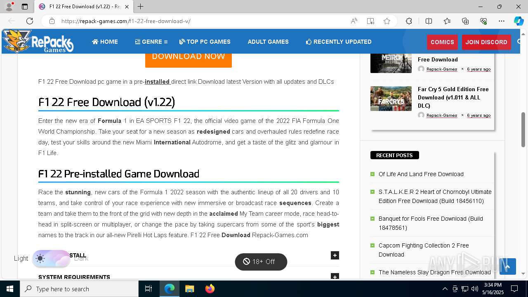The width and height of the screenshot is (528, 297).
Task: Open S.T.A.L.K.E.R 2 Heart of Chornobyl post
Action: (435, 196)
